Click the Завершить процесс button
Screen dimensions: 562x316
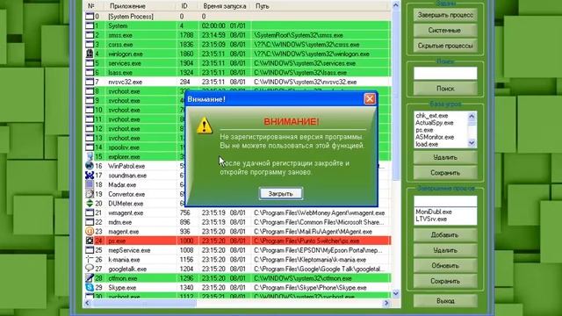click(x=445, y=15)
